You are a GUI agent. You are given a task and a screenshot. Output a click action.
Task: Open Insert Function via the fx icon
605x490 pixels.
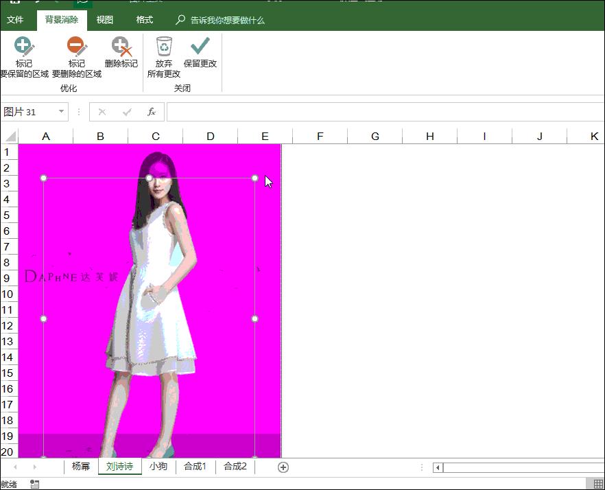coord(152,112)
